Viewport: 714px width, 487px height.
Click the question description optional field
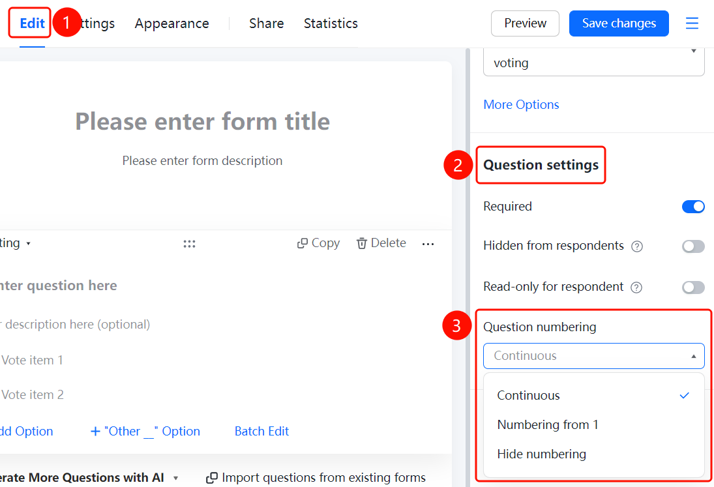[75, 325]
